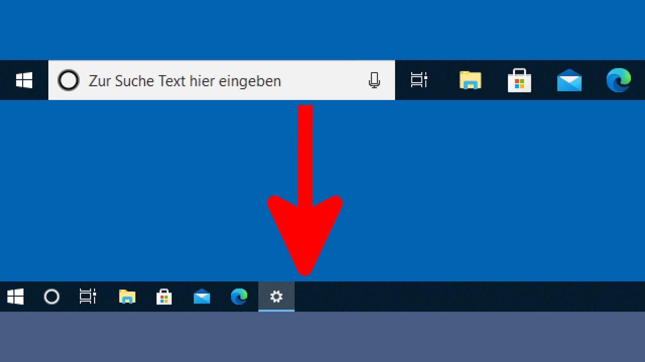Image resolution: width=645 pixels, height=362 pixels.
Task: Launch Microsoft Edge from the large upper taskbar
Action: [619, 80]
